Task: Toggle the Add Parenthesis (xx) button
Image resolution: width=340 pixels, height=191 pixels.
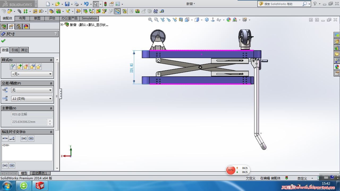Action: click(x=24, y=138)
